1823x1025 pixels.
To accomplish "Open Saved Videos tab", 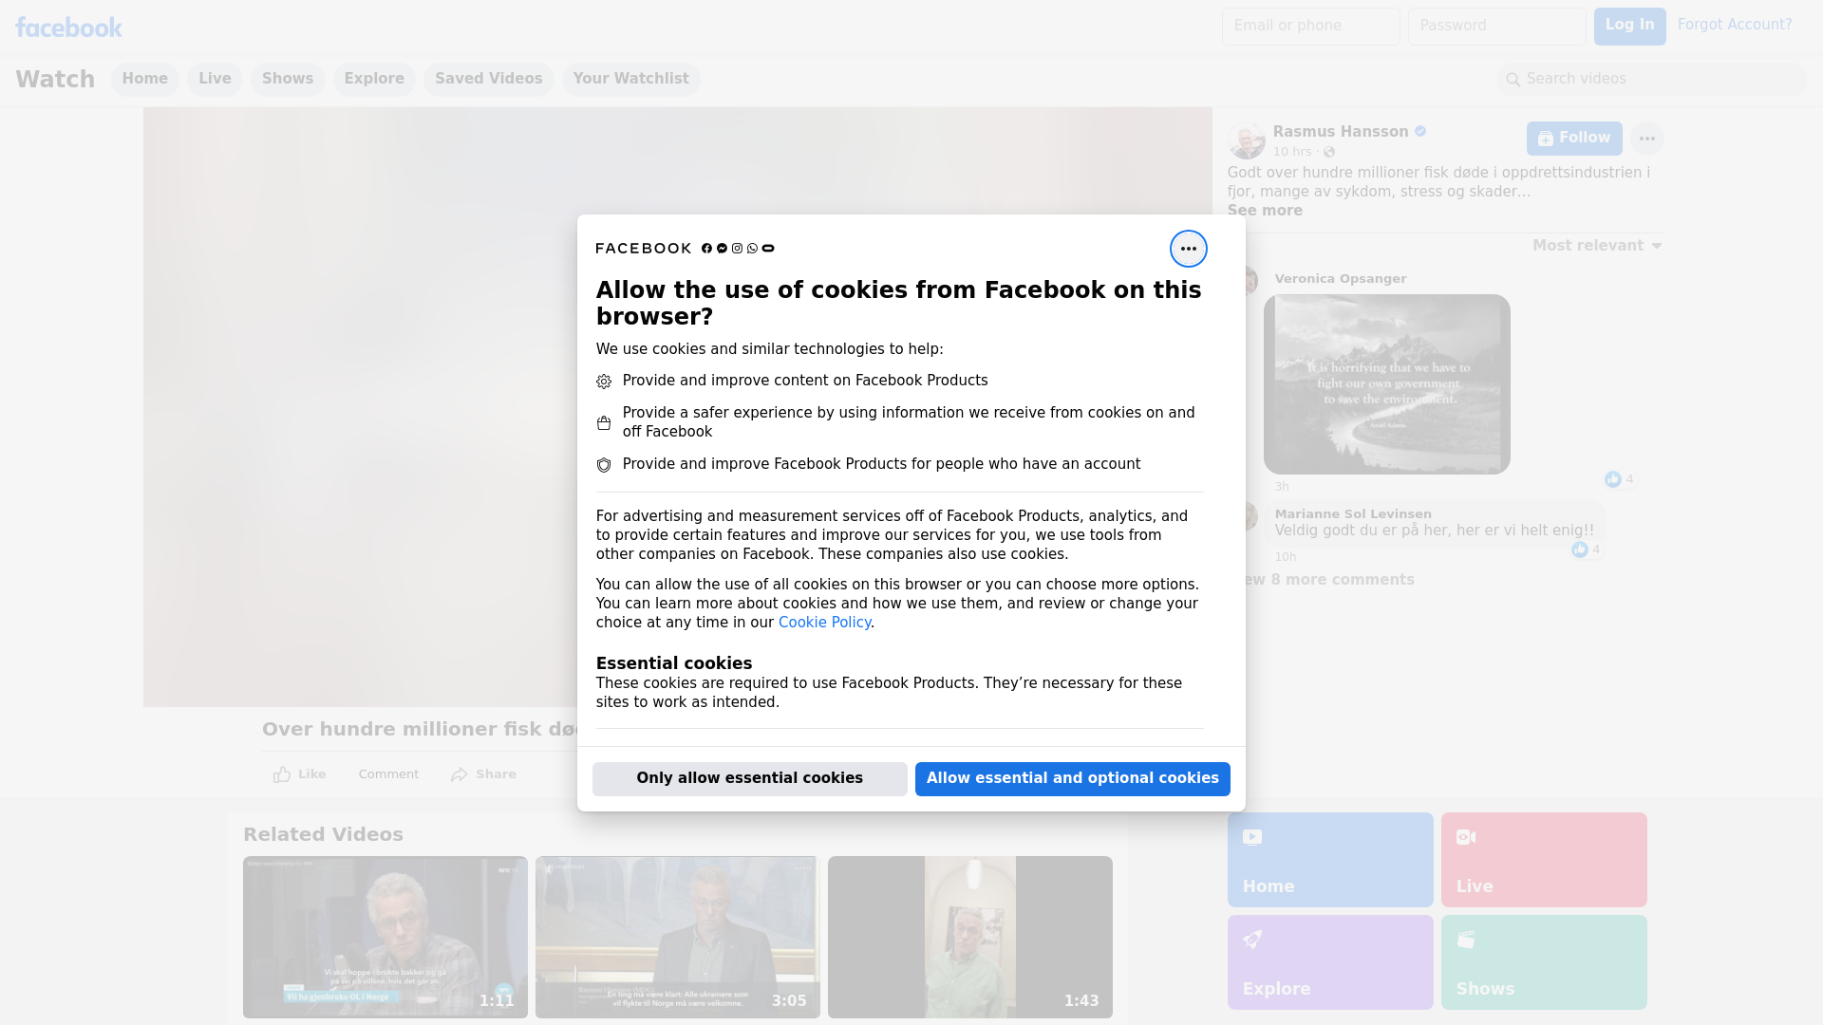I will [489, 79].
